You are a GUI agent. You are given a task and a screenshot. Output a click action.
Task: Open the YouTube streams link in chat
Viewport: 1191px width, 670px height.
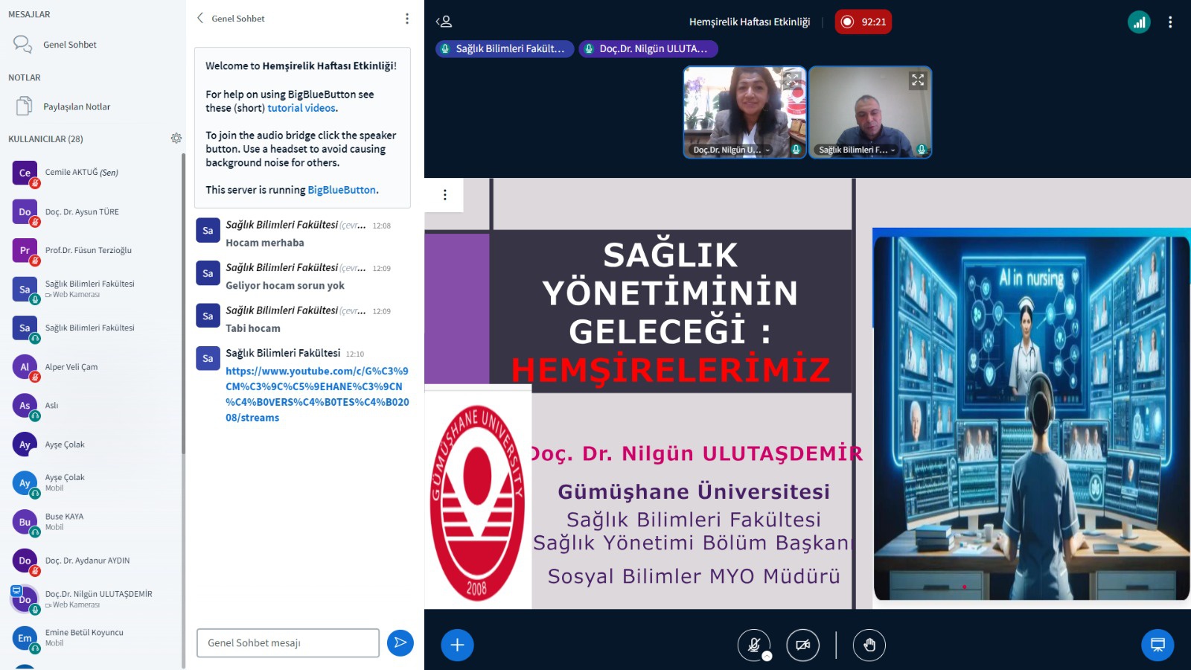click(x=316, y=394)
